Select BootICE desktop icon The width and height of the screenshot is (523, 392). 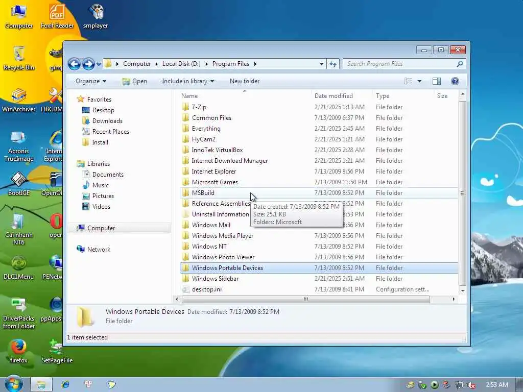click(19, 184)
